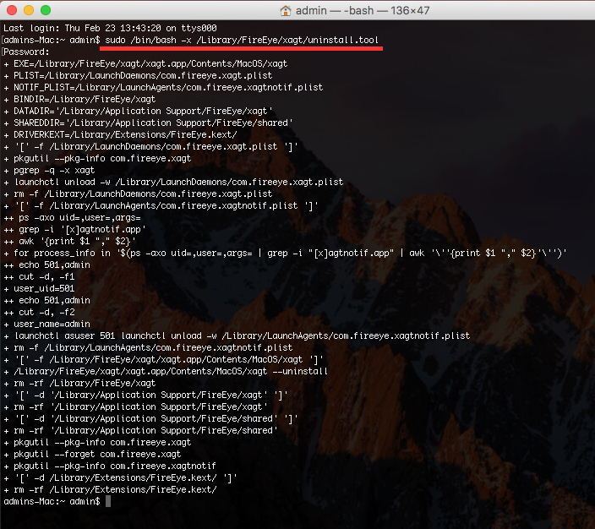Viewport: 595px width, 529px height.
Task: Click the 'DRIVERKEXT=' line
Action: pos(120,134)
